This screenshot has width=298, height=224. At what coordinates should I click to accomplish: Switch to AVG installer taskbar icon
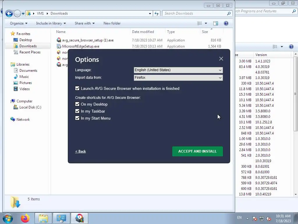[x=79, y=218]
